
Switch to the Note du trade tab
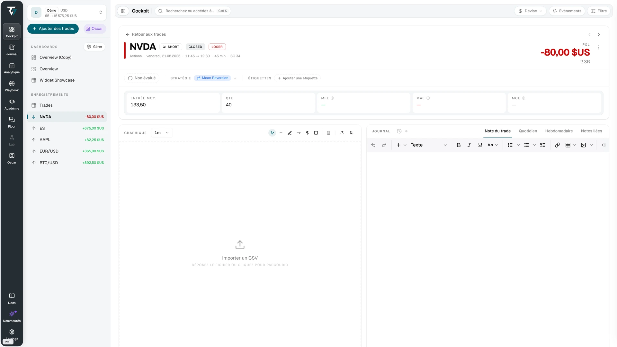497,131
